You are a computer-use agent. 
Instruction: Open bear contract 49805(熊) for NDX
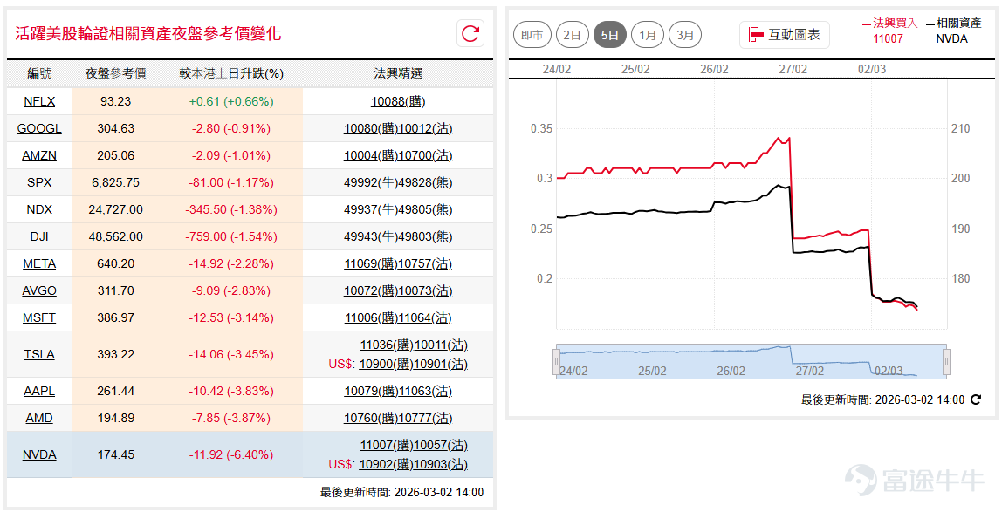pyautogui.click(x=425, y=209)
